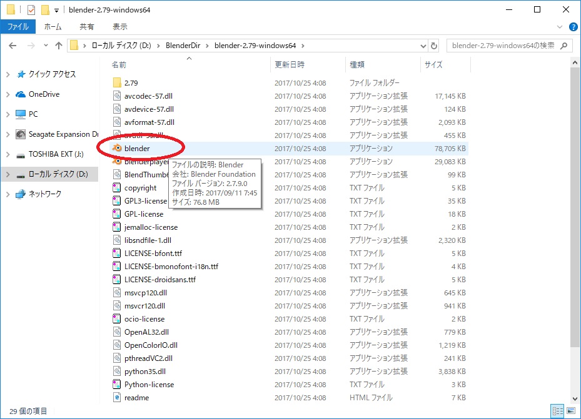Image resolution: width=581 pixels, height=419 pixels.
Task: Expand ネットワーク tree node
Action: (8, 194)
